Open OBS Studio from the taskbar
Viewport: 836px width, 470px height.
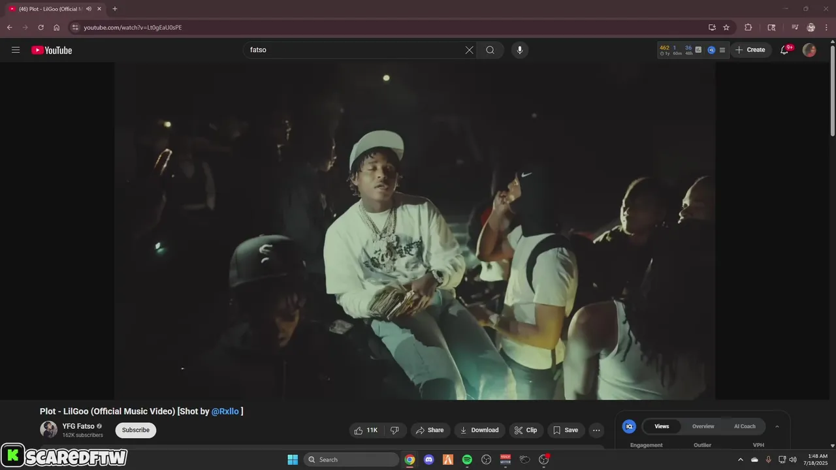(486, 460)
